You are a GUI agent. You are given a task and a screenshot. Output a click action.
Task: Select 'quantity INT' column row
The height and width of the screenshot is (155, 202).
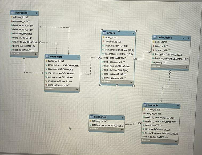tap(170, 62)
